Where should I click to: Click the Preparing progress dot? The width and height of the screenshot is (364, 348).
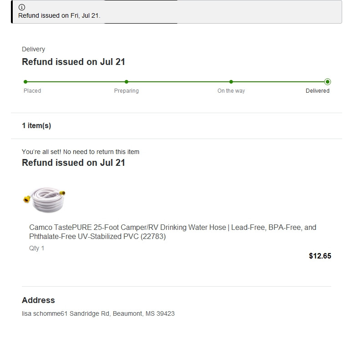126,82
